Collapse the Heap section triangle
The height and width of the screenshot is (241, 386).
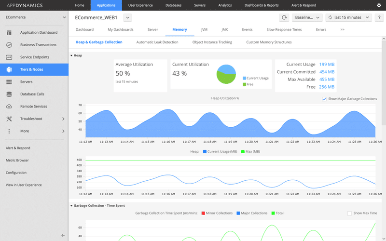(x=71, y=55)
